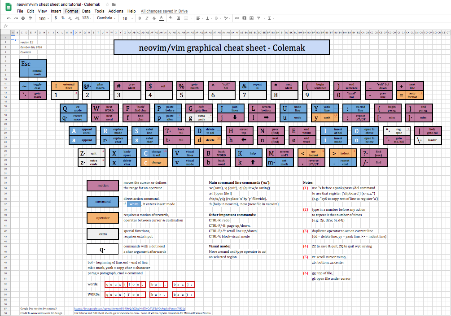Viewport: 451px width, 316px height.
Task: Click the 'Visual mode:' heading
Action: click(x=219, y=246)
